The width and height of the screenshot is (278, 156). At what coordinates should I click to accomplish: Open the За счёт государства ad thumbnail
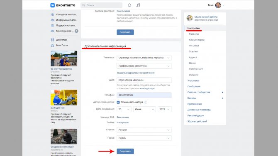(x=64, y=58)
